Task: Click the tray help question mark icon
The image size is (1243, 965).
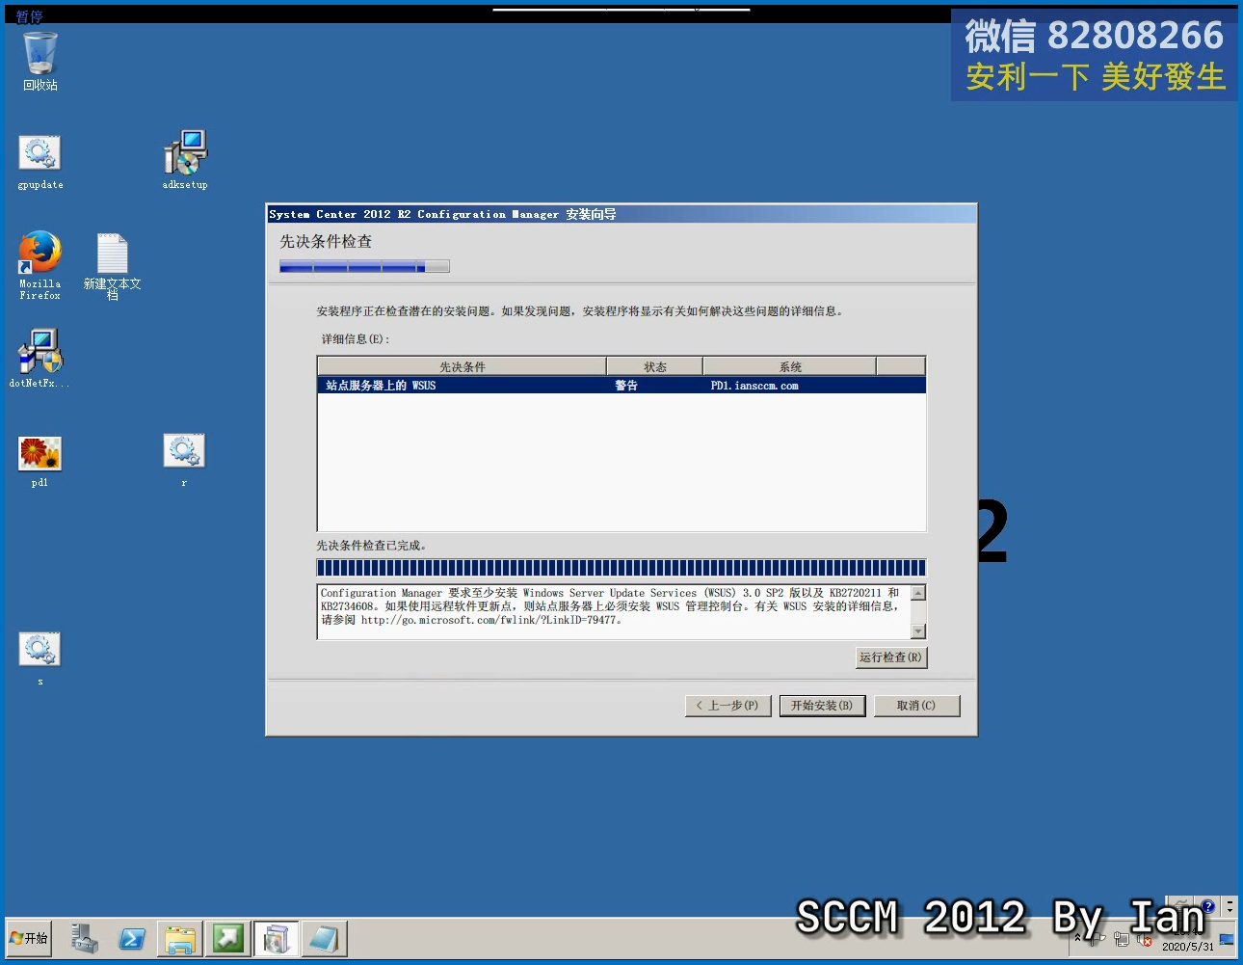Action: [x=1207, y=906]
